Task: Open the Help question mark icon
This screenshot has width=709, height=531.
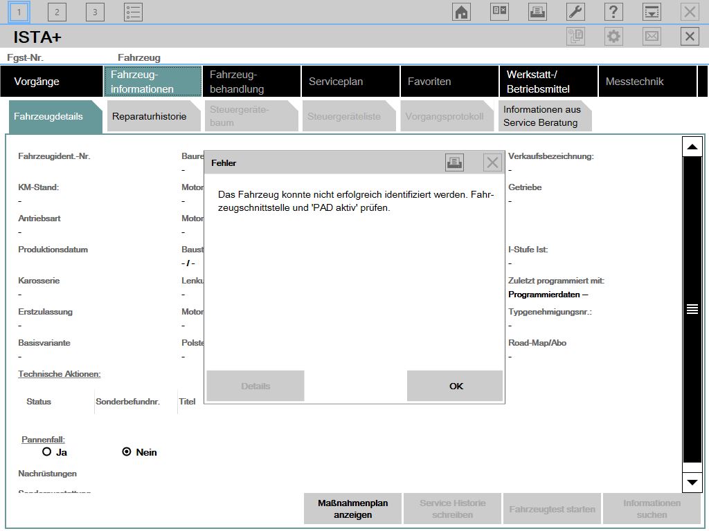Action: click(x=613, y=12)
